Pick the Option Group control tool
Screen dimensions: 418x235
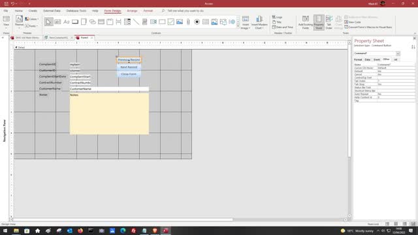[110, 22]
